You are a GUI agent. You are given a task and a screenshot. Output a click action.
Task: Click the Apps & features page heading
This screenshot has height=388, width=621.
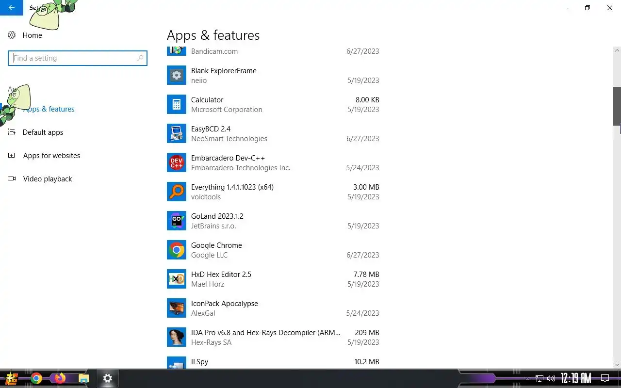[213, 35]
